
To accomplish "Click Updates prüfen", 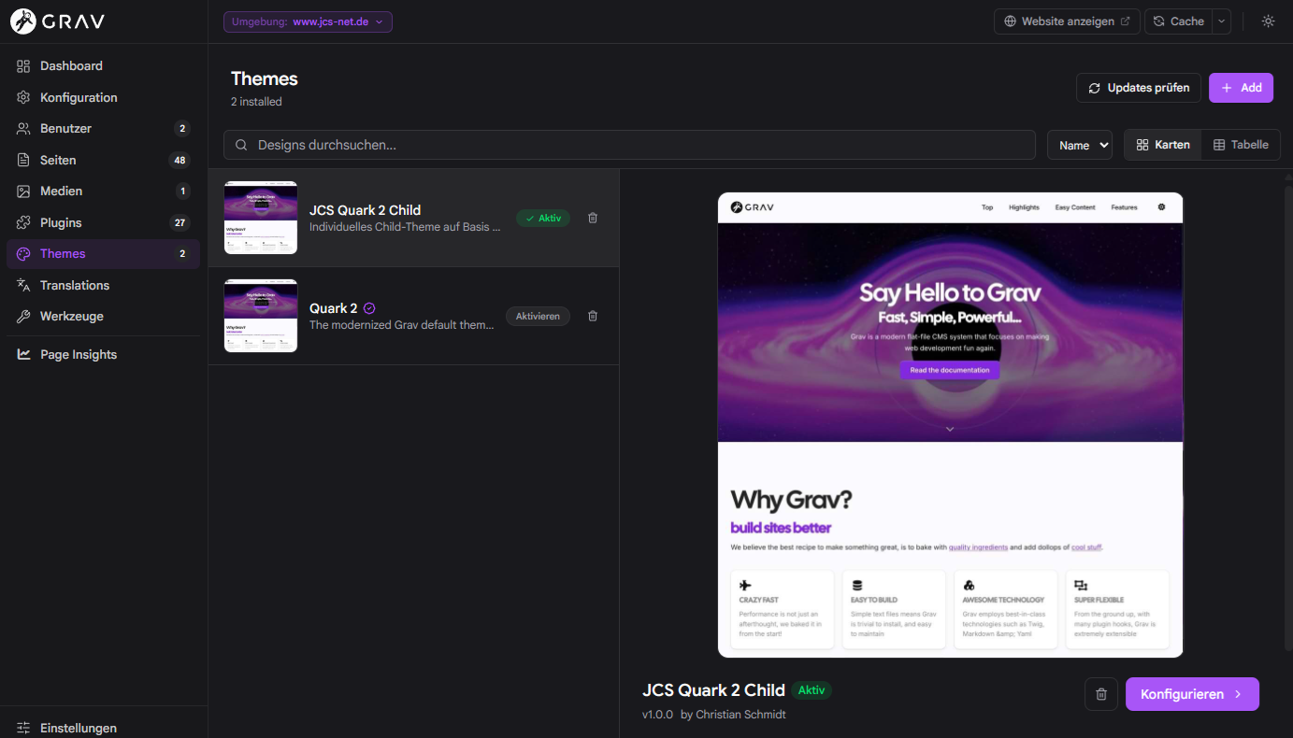I will [1139, 88].
